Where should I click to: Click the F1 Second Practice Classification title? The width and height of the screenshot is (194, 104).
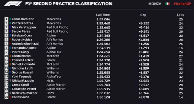(69, 4)
